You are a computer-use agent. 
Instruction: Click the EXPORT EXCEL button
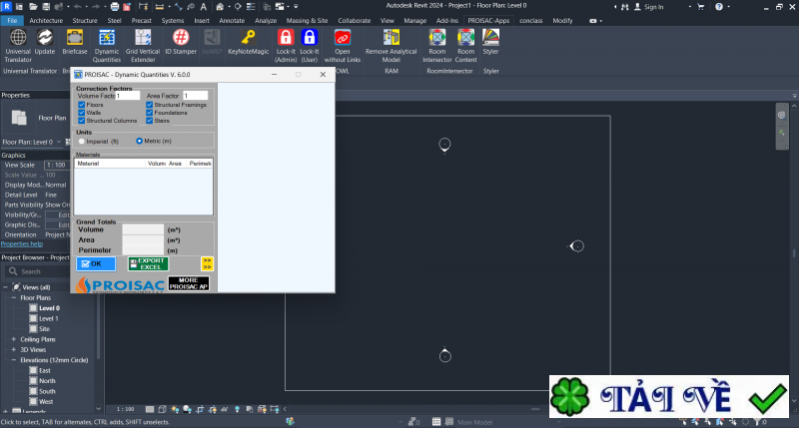pyautogui.click(x=149, y=264)
